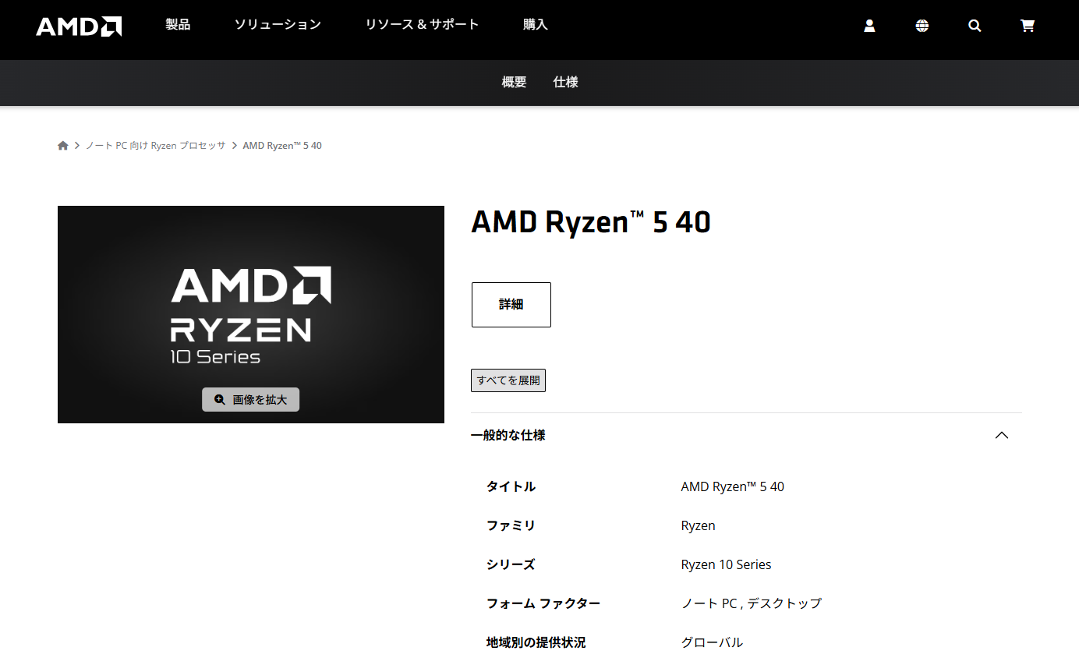Click the ファミリ value Ryzen
Viewport: 1079px width, 672px height.
(699, 526)
